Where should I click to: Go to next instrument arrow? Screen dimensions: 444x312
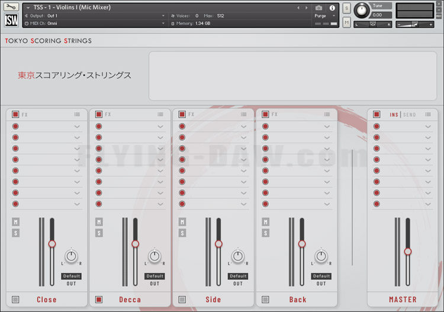(x=307, y=8)
